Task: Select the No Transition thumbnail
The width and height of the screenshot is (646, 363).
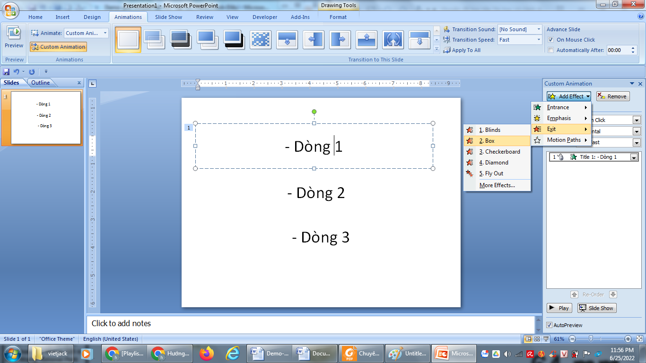Action: (x=128, y=39)
